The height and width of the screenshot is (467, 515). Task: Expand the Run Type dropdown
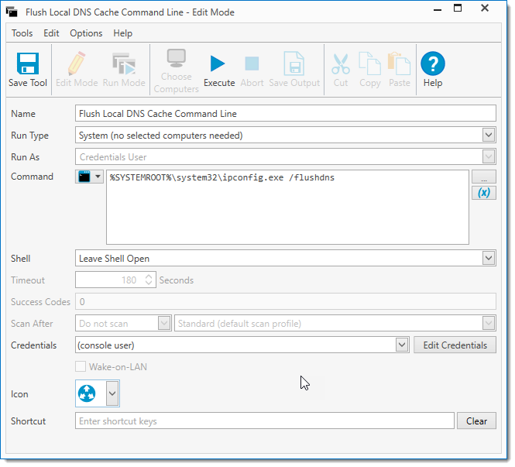coord(488,136)
